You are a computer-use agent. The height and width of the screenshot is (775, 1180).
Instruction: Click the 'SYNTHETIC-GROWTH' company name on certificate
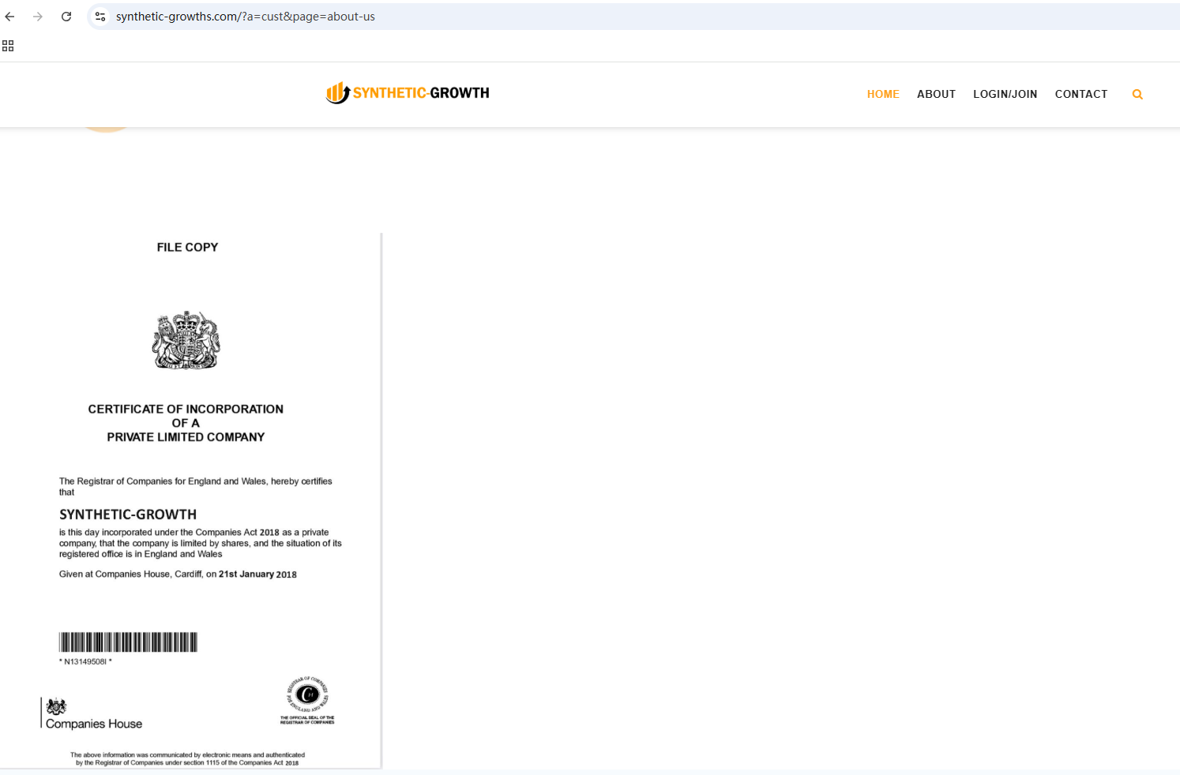tap(128, 515)
